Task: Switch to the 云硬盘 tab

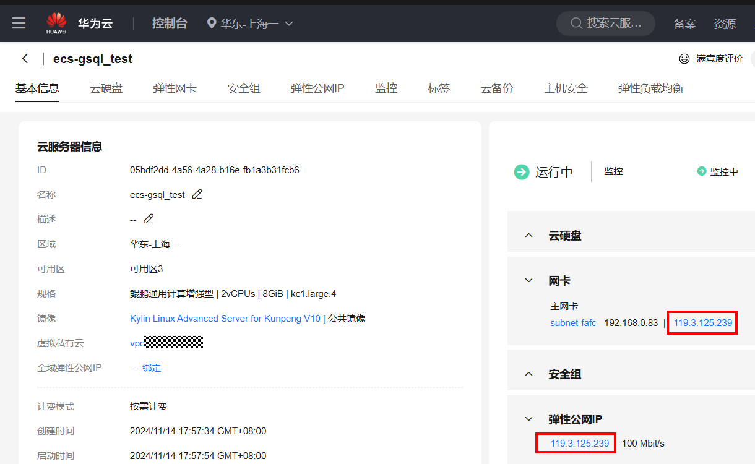Action: point(106,88)
